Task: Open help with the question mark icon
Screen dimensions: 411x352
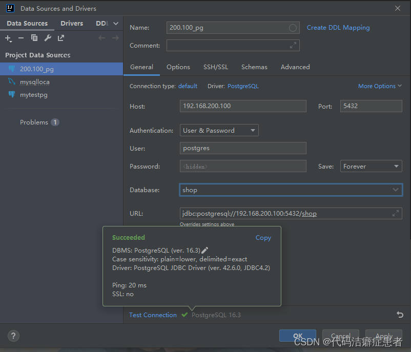Action: point(13,336)
